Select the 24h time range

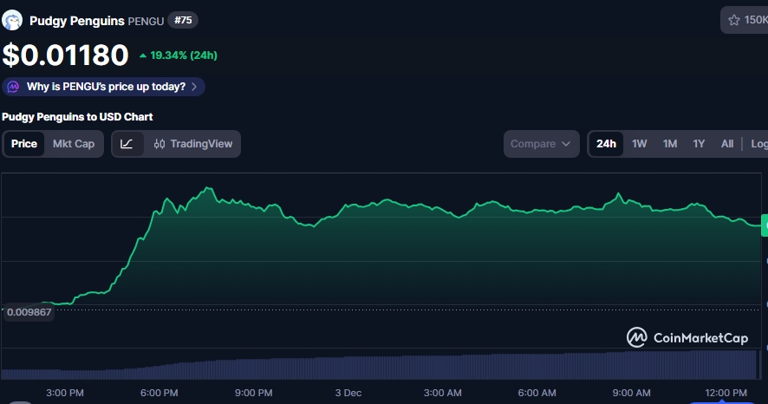[606, 144]
